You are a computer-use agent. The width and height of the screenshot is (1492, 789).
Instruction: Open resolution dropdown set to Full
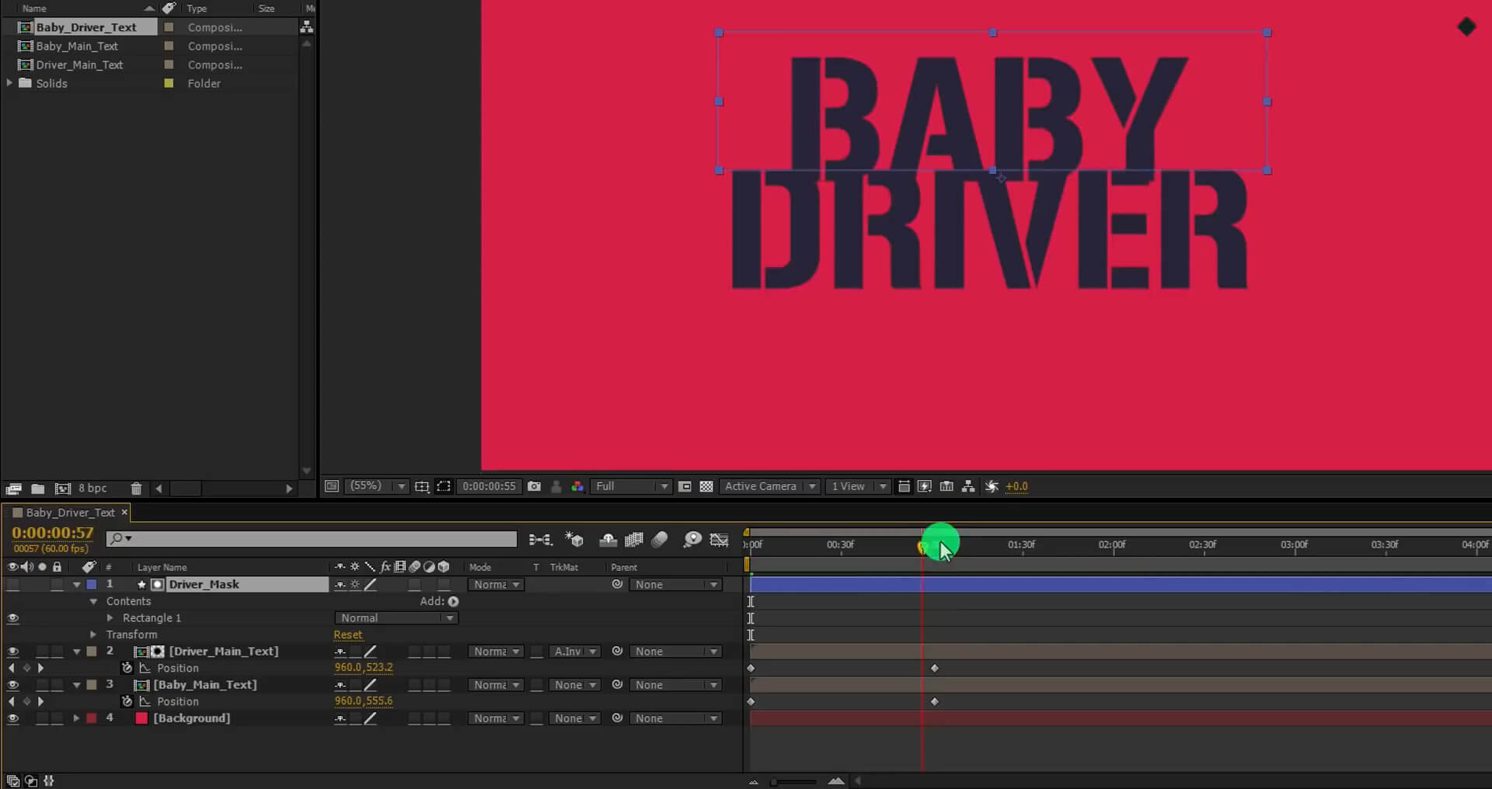tap(631, 486)
